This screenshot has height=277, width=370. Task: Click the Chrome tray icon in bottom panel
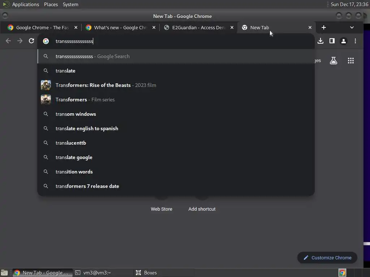[342, 273]
